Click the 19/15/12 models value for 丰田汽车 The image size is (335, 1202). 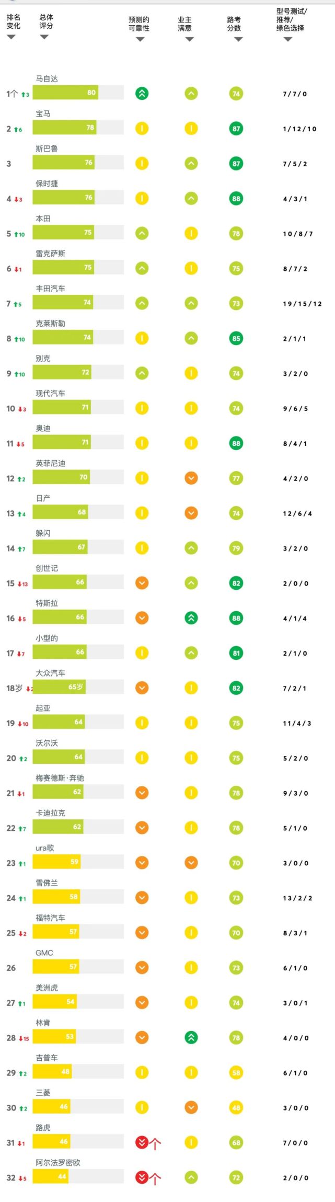pos(302,304)
